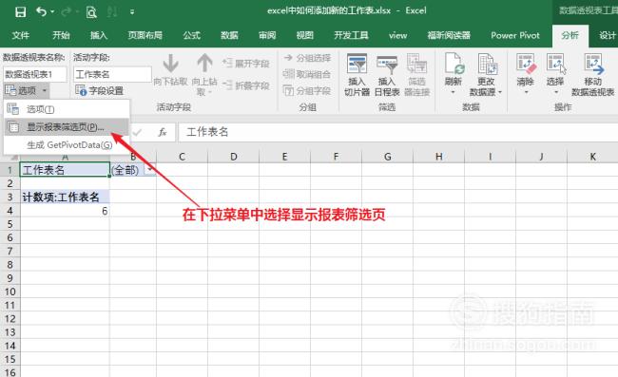Select cell A4 with value 6

tap(65, 211)
